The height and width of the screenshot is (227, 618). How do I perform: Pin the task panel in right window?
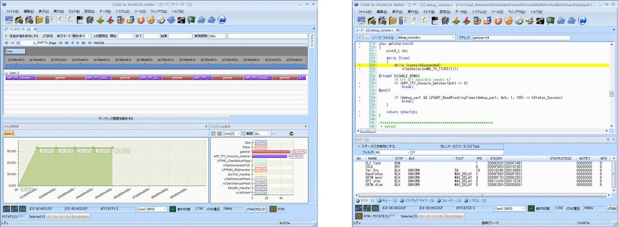[x=608, y=139]
